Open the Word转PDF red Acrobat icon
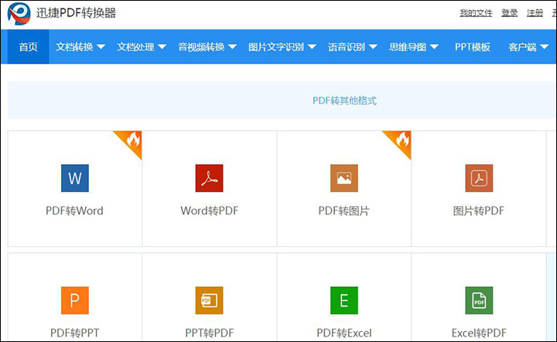Viewport: 557px width, 342px height. [209, 178]
